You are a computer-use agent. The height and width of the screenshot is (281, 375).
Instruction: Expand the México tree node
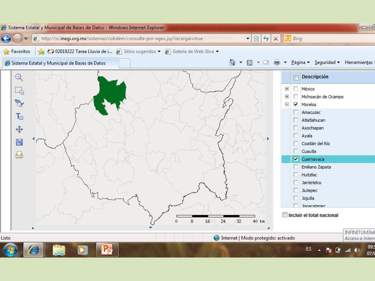point(287,89)
